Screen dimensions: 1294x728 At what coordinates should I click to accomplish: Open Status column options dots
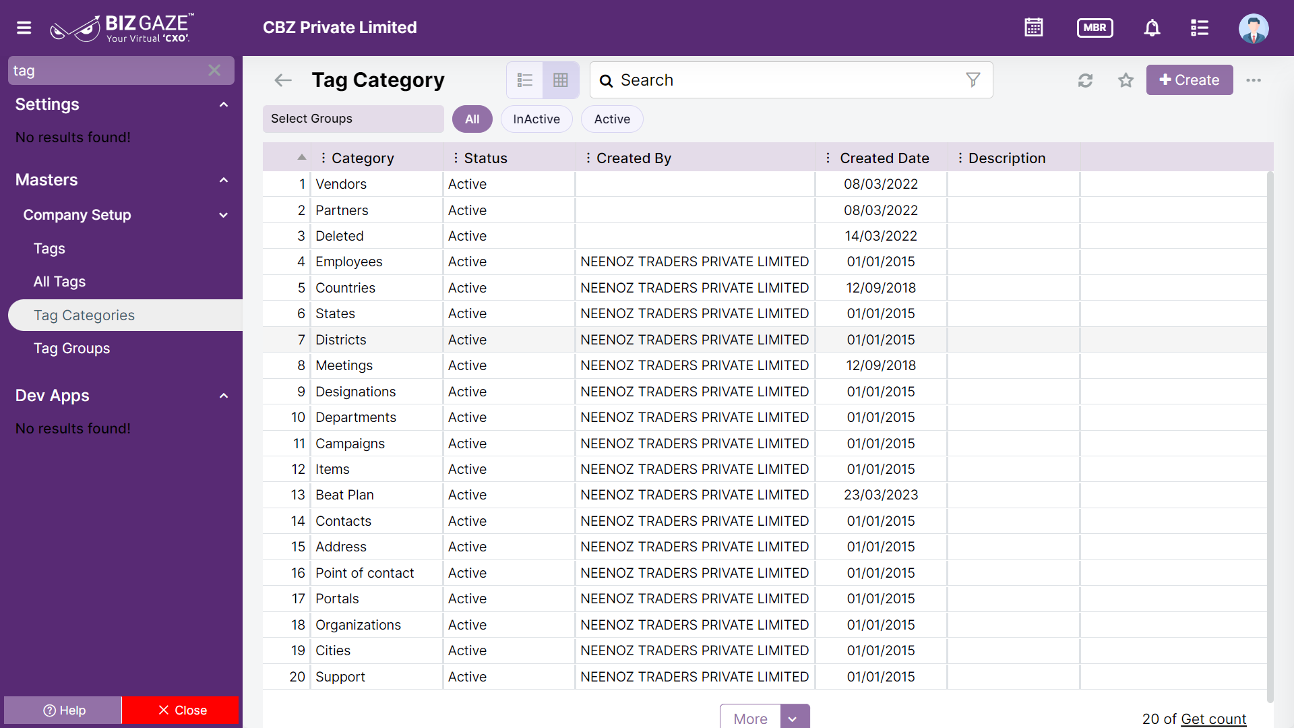[456, 158]
